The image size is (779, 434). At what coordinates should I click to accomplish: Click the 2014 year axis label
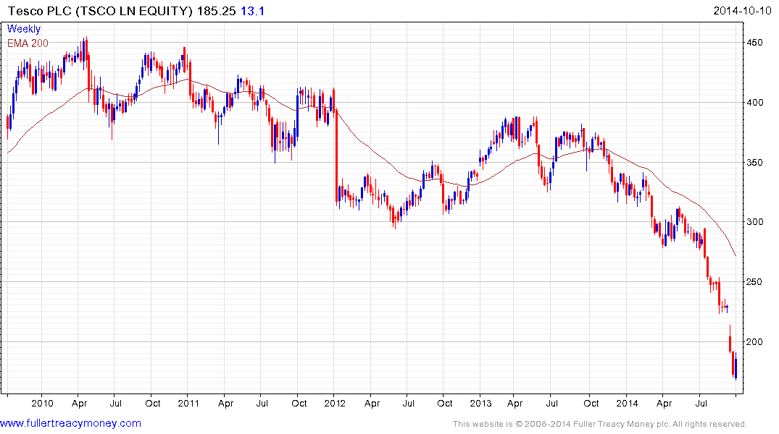[627, 403]
